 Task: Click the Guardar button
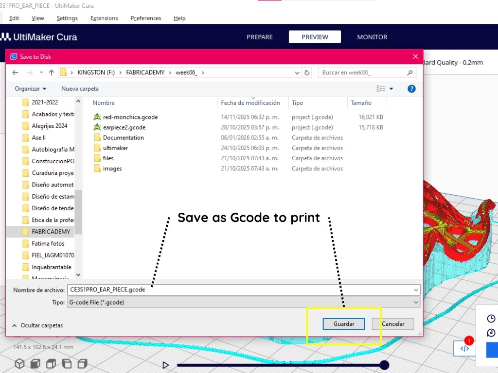coord(344,324)
